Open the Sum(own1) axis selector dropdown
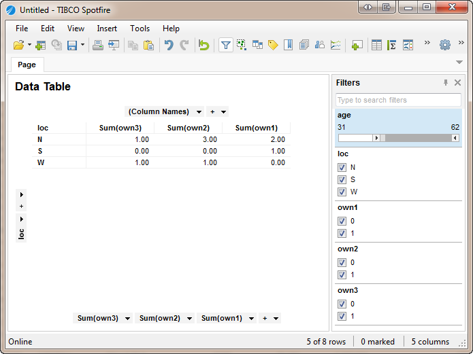Viewport: 473px width, 354px height. pos(251,318)
